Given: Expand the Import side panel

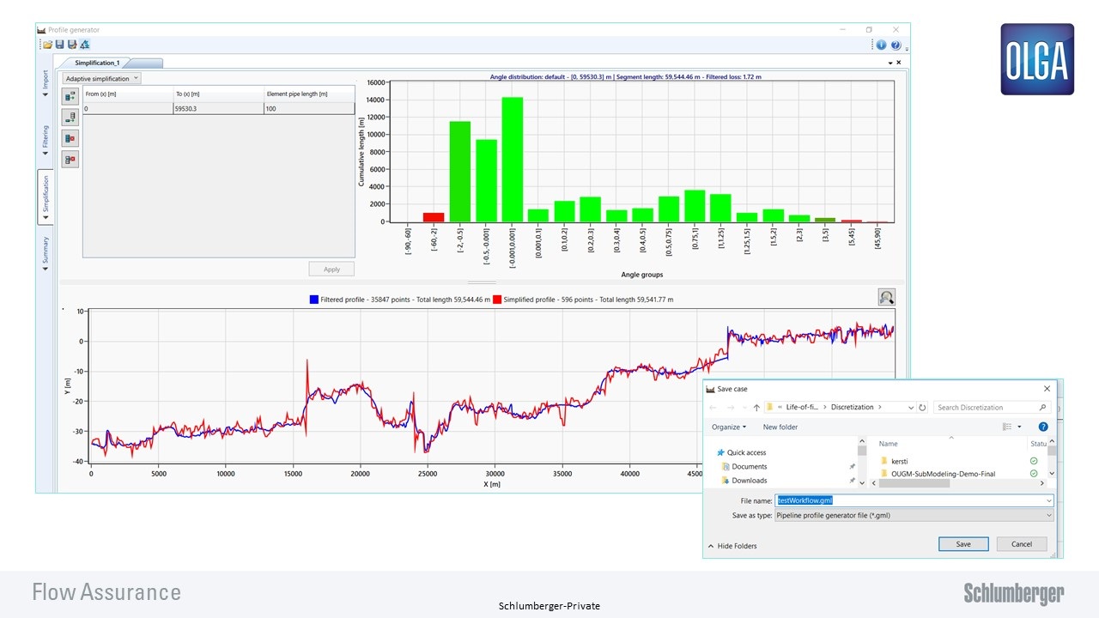Looking at the screenshot, I should (x=46, y=83).
